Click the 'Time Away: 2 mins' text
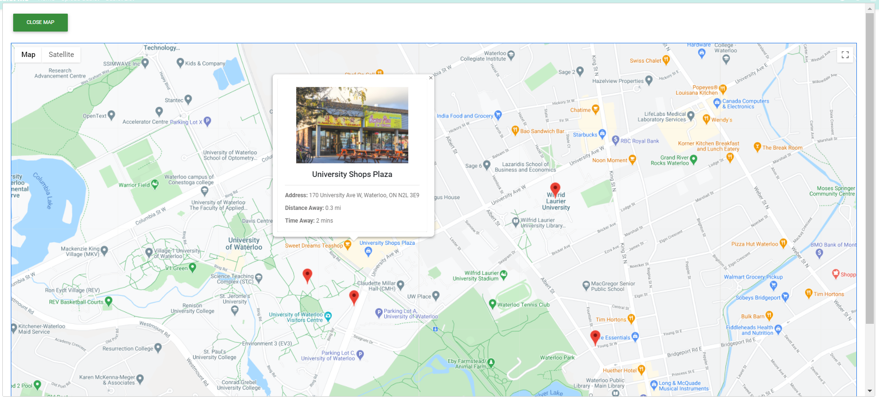This screenshot has width=879, height=401. coord(309,221)
